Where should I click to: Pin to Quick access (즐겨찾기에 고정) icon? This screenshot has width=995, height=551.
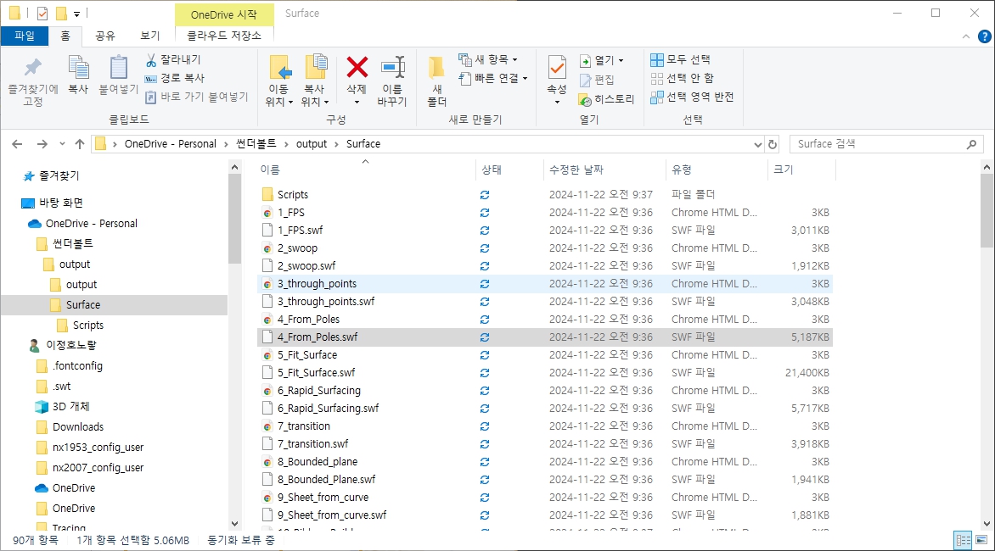[x=32, y=68]
